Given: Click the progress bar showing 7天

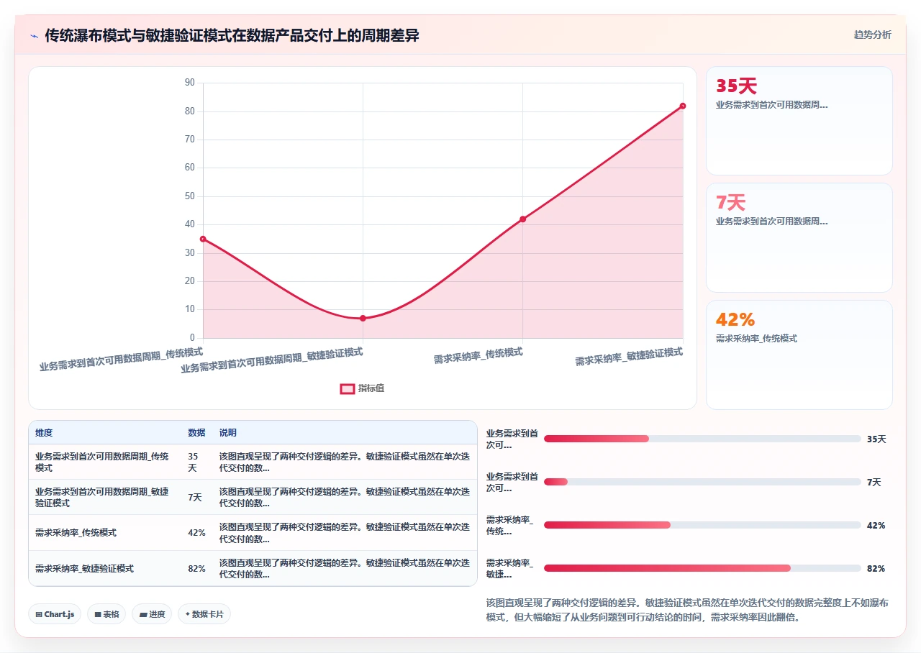Looking at the screenshot, I should click(x=702, y=482).
